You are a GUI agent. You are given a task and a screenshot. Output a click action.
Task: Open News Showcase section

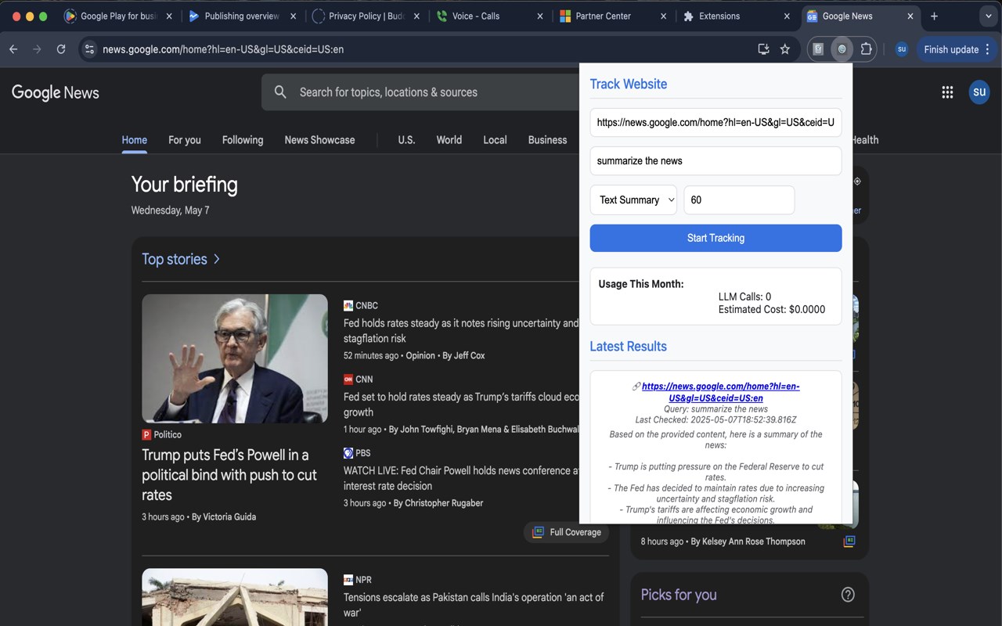coord(319,140)
